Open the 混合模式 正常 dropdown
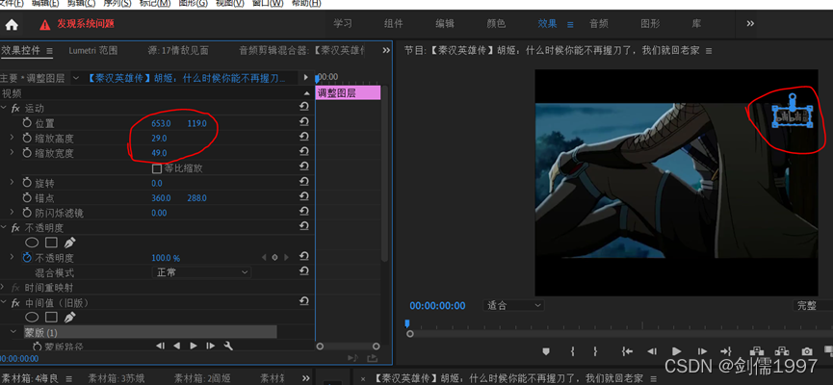The height and width of the screenshot is (385, 833). tap(201, 271)
